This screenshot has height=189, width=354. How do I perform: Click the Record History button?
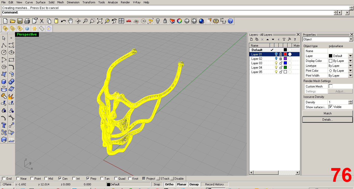(x=214, y=184)
